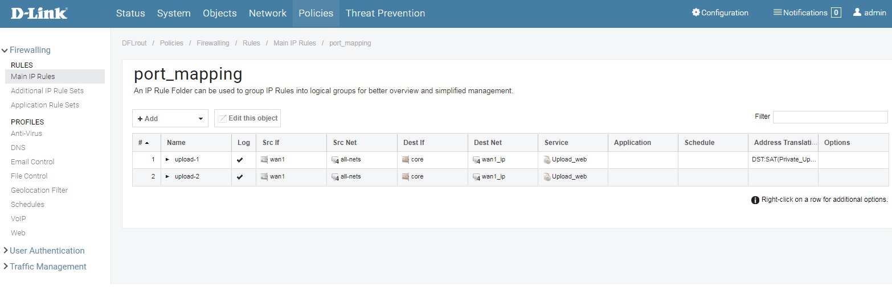This screenshot has height=307, width=892.
Task: Click the Configuration gear icon
Action: click(x=695, y=13)
